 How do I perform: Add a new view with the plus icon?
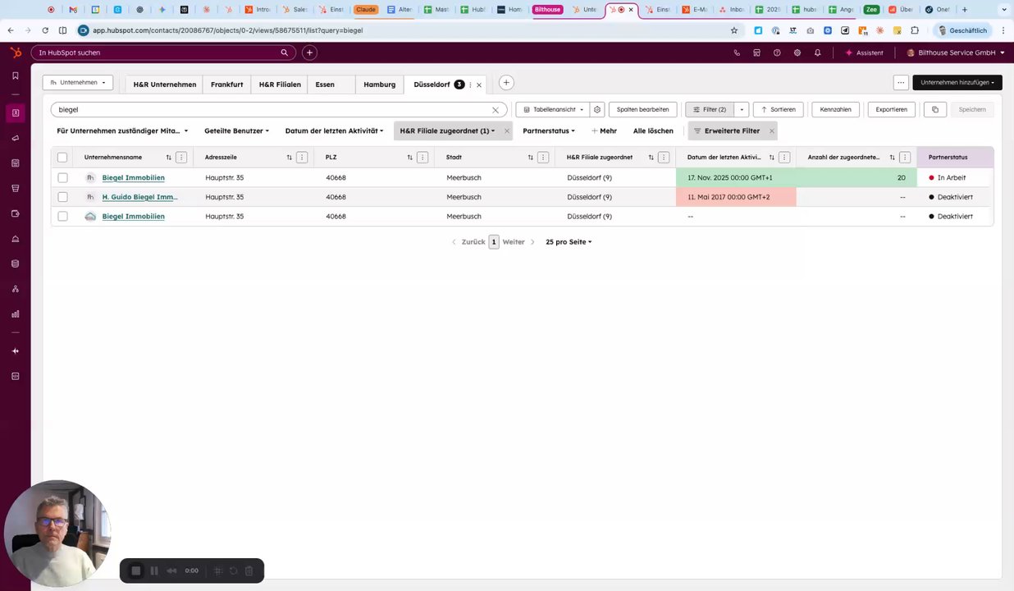506,82
